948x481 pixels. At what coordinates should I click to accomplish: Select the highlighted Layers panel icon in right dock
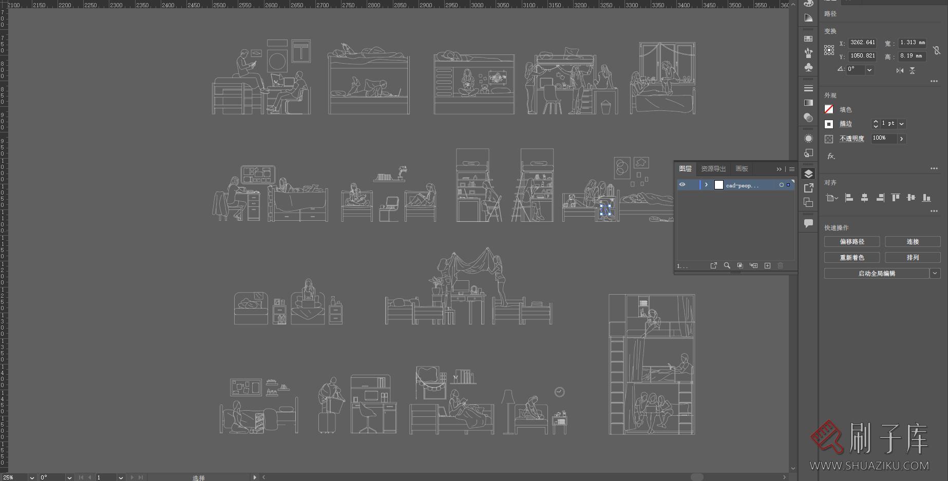[x=808, y=174]
